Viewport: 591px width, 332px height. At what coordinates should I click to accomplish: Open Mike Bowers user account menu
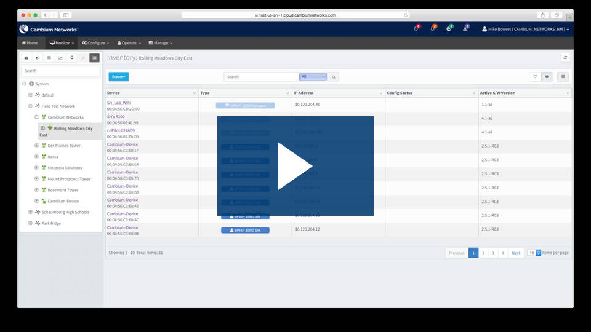click(525, 29)
